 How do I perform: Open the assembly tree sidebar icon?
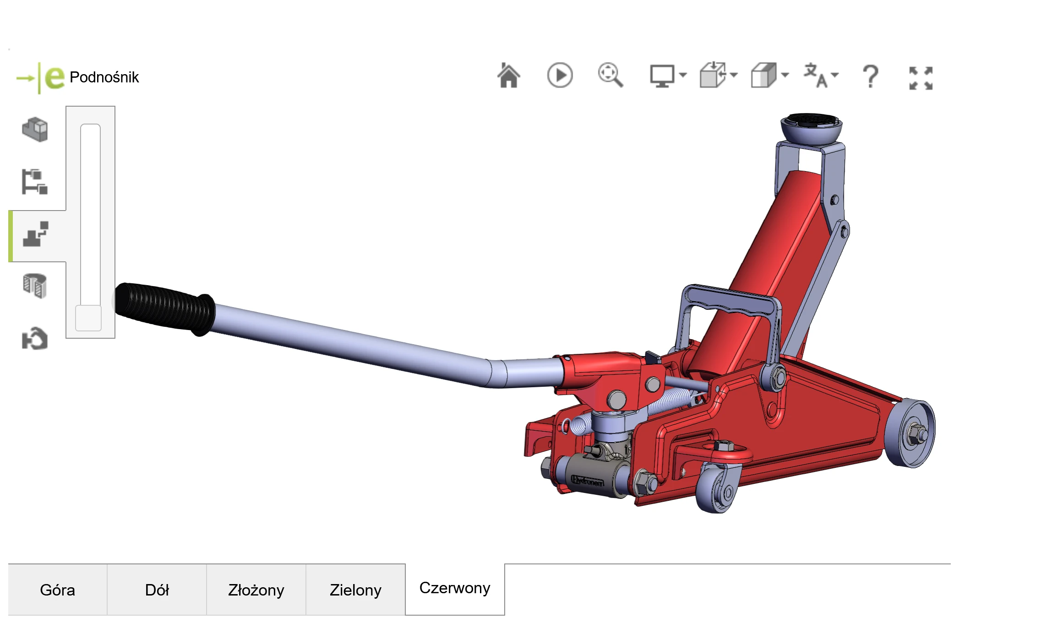[35, 182]
